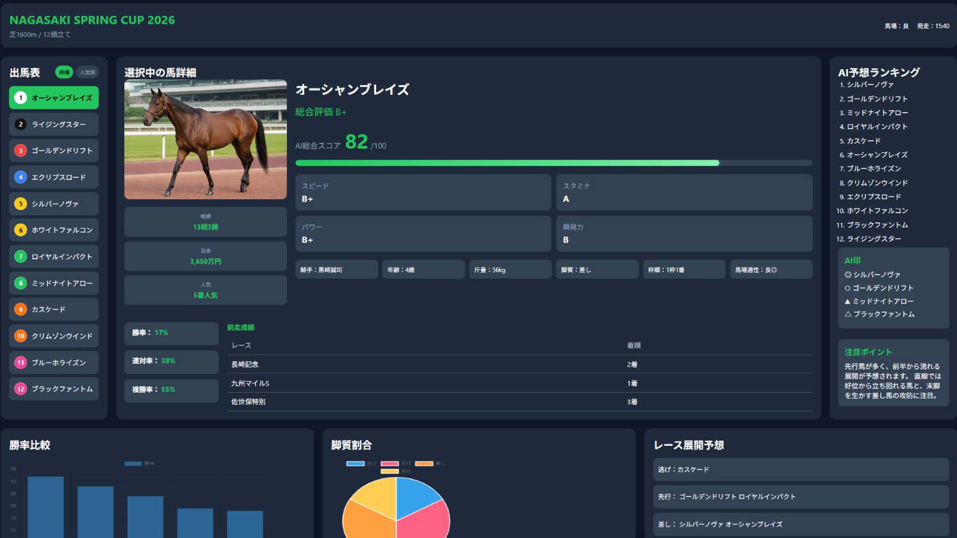This screenshot has height=538, width=957.
Task: Click the 先行 ゴールデンドリフト race flow row
Action: click(x=801, y=497)
